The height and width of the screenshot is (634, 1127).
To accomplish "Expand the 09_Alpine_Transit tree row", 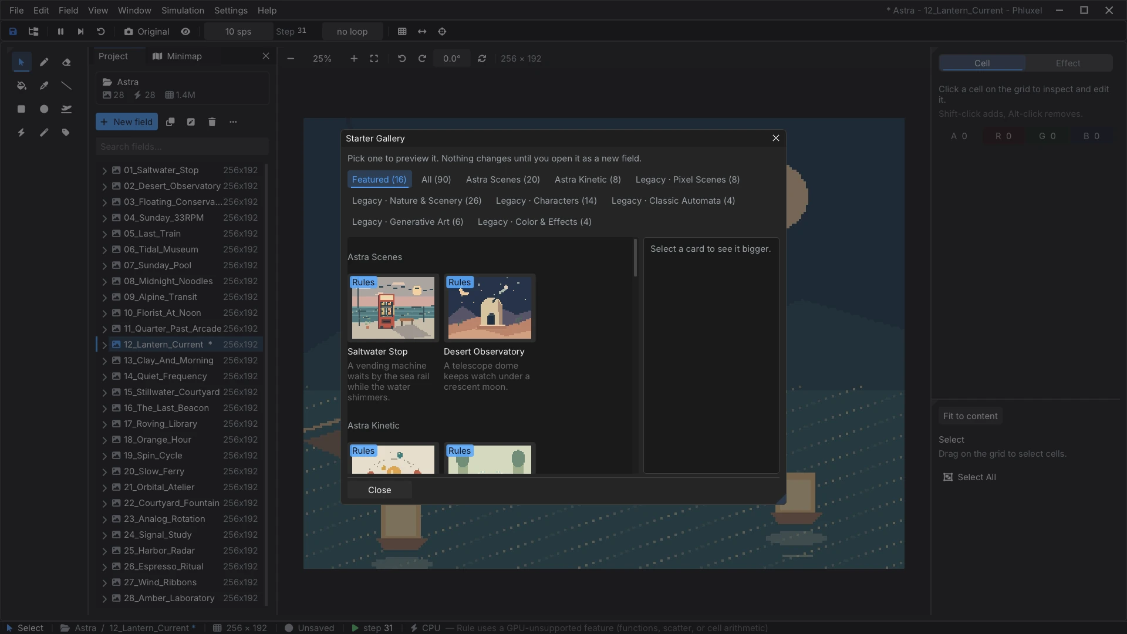I will coord(104,298).
